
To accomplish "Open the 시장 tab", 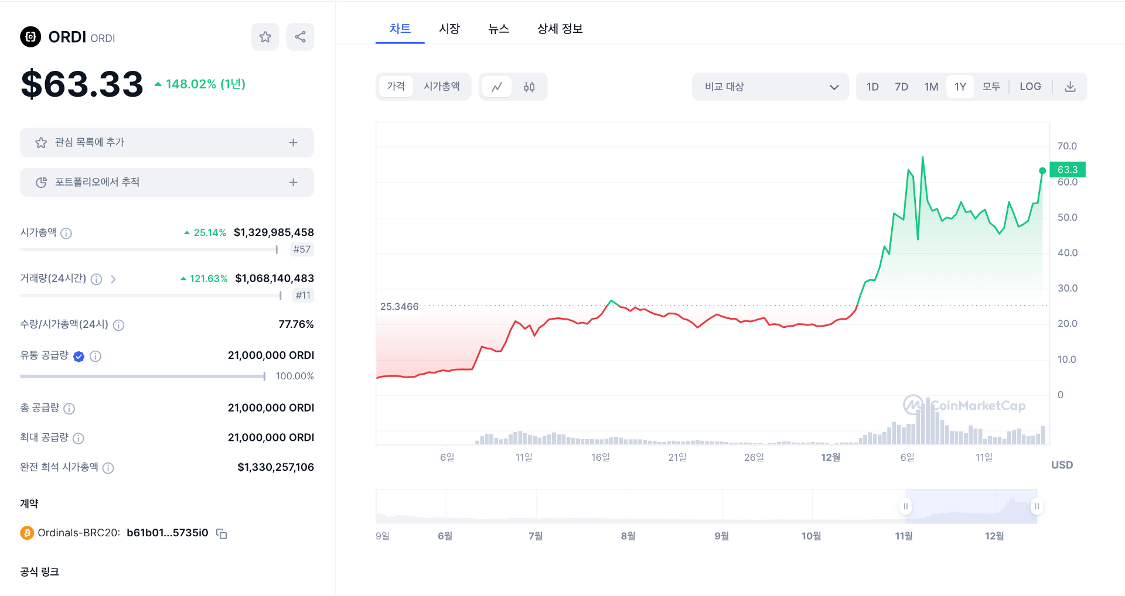I will coord(449,28).
